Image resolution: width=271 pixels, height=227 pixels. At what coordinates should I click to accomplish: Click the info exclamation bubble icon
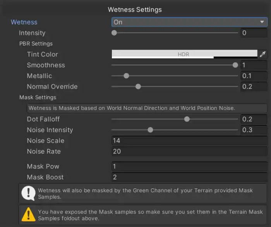29,194
